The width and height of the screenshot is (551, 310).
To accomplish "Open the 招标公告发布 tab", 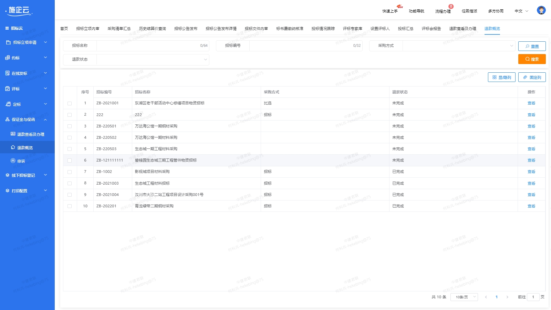I will tap(186, 29).
